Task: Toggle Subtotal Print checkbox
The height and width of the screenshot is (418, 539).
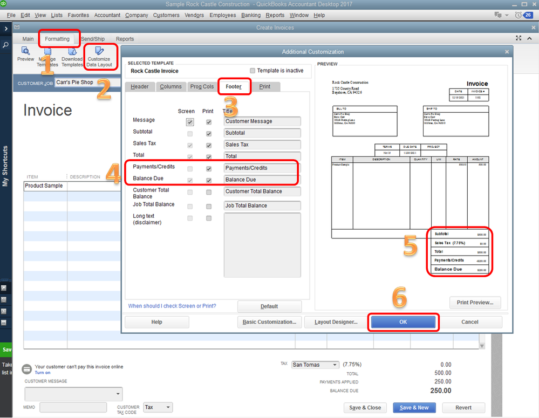Action: click(209, 134)
